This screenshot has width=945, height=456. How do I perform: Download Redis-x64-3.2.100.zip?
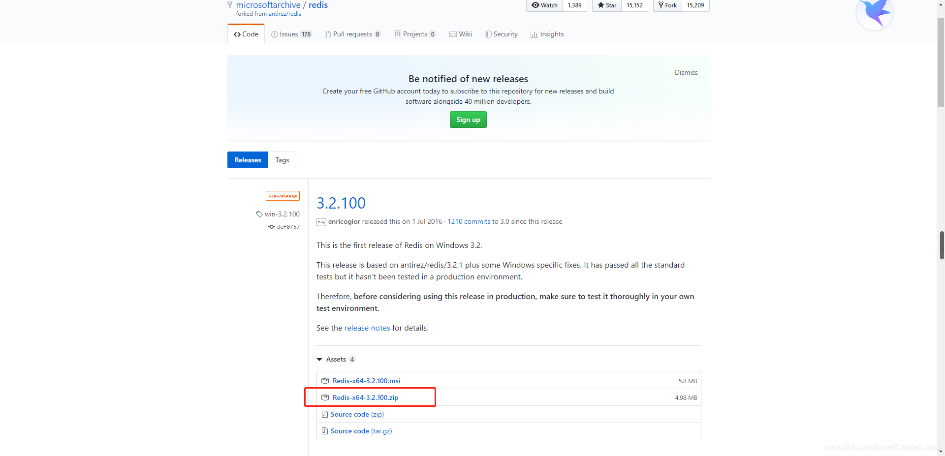(x=365, y=397)
